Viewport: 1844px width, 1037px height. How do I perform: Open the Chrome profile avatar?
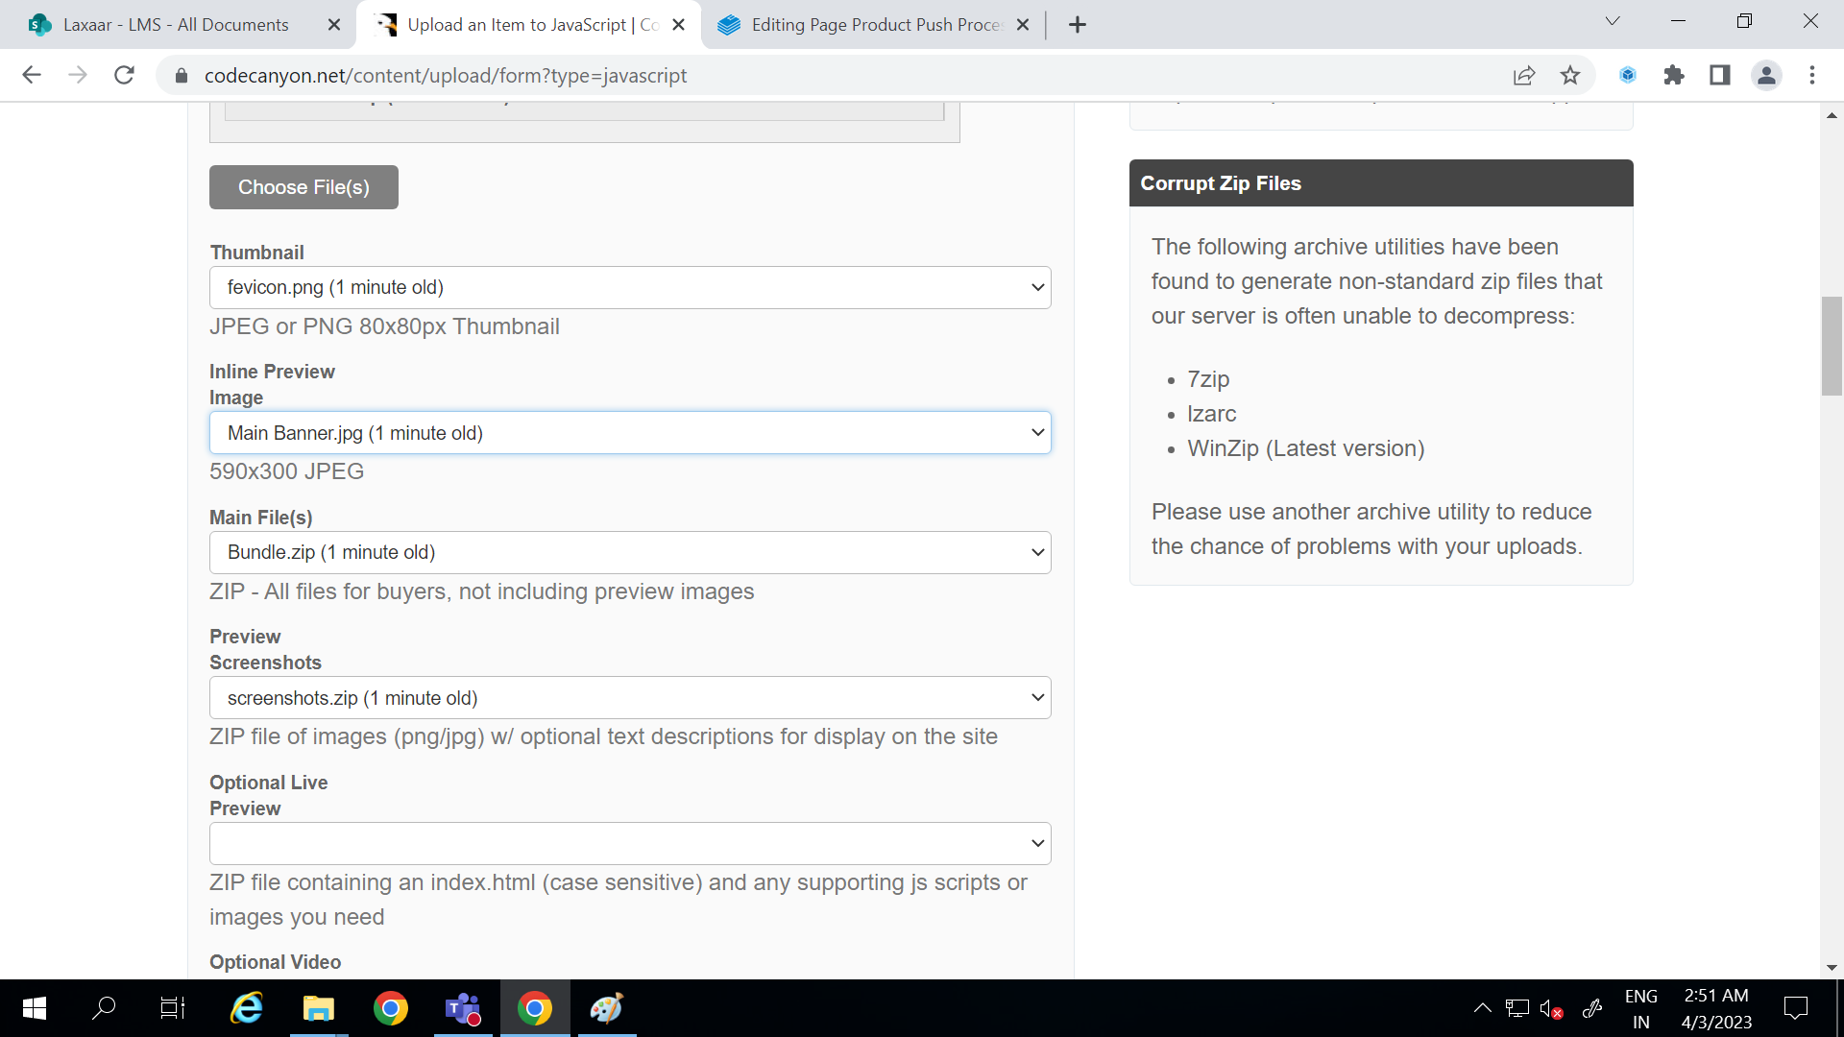[x=1766, y=75]
